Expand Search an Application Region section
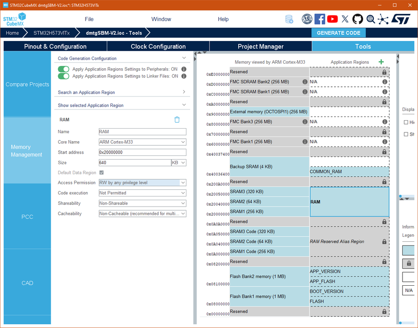This screenshot has height=328, width=418. [184, 92]
